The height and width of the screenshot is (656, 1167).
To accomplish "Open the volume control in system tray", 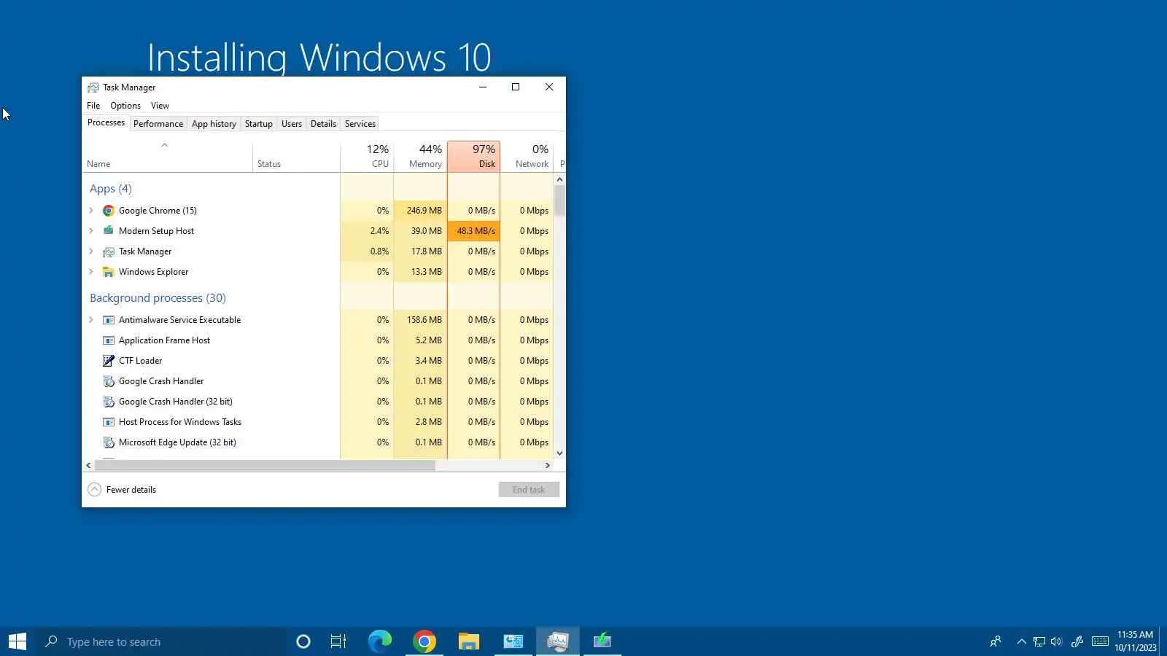I will pos(1056,641).
